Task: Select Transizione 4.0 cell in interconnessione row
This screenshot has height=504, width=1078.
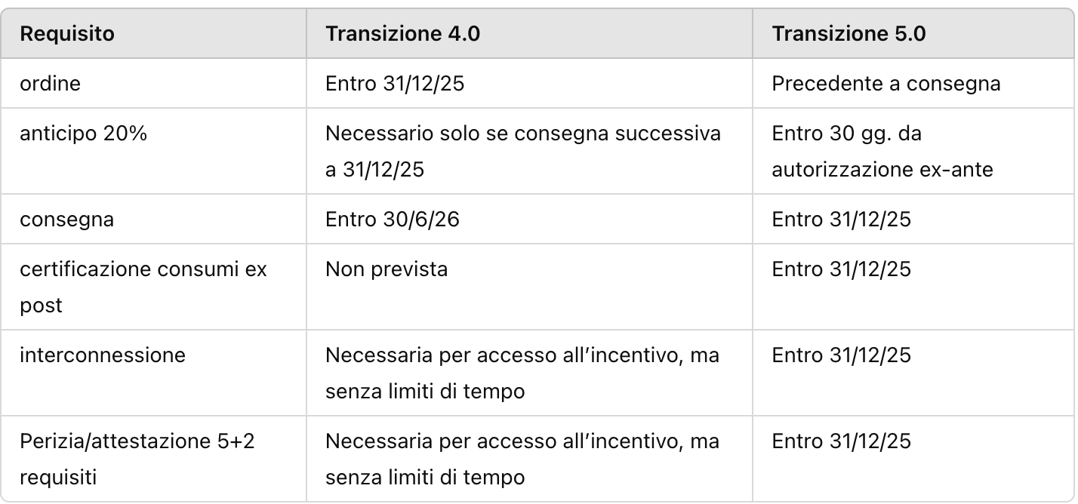Action: (522, 373)
